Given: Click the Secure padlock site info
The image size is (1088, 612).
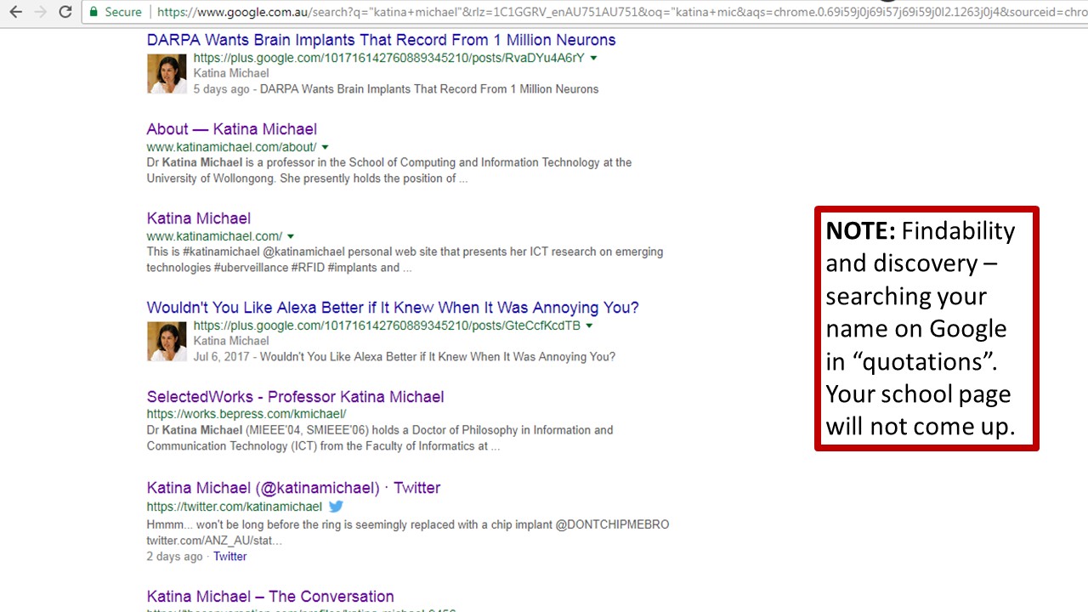Looking at the screenshot, I should (116, 12).
